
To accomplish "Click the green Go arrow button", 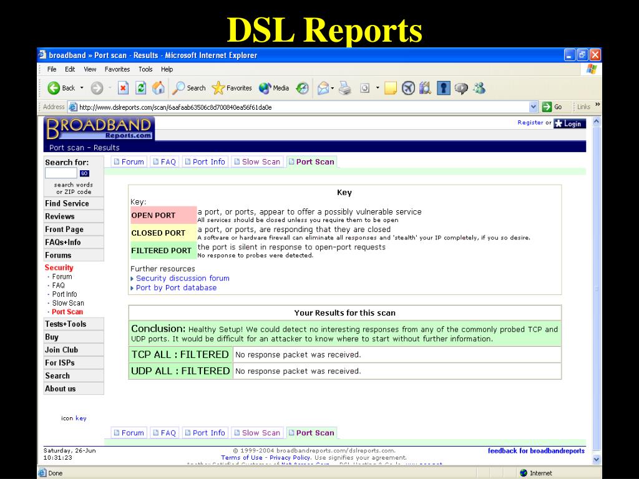I will click(547, 107).
